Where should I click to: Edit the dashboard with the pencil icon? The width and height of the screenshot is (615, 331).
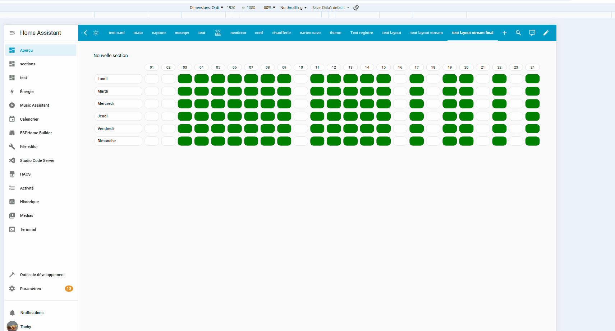click(x=546, y=33)
